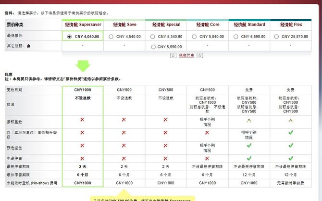Choose the CNY 5,590.00 alternate Special fare
This screenshot has width=322, height=201.
153,47
